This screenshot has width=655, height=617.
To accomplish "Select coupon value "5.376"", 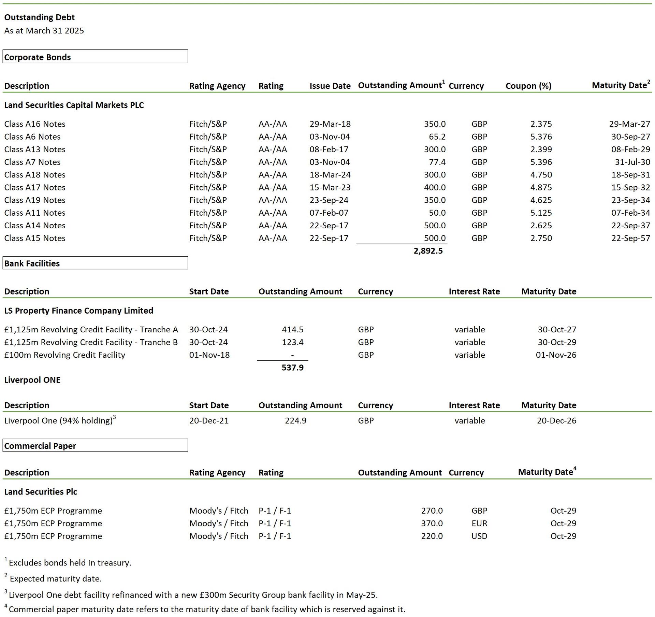I will (x=541, y=137).
